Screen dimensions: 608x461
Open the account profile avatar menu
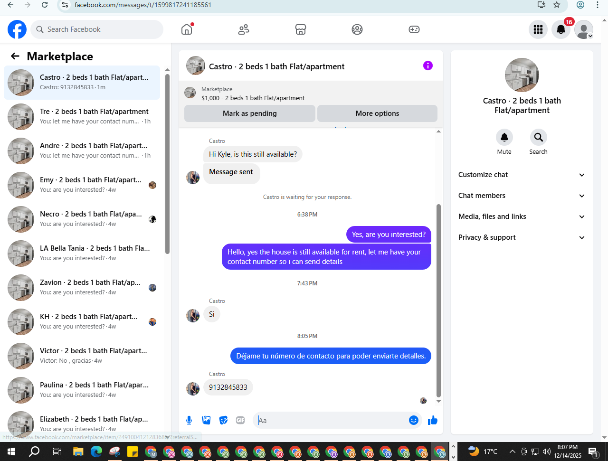(584, 29)
